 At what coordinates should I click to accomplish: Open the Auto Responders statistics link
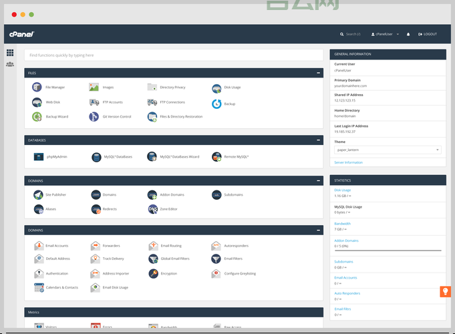coord(347,293)
